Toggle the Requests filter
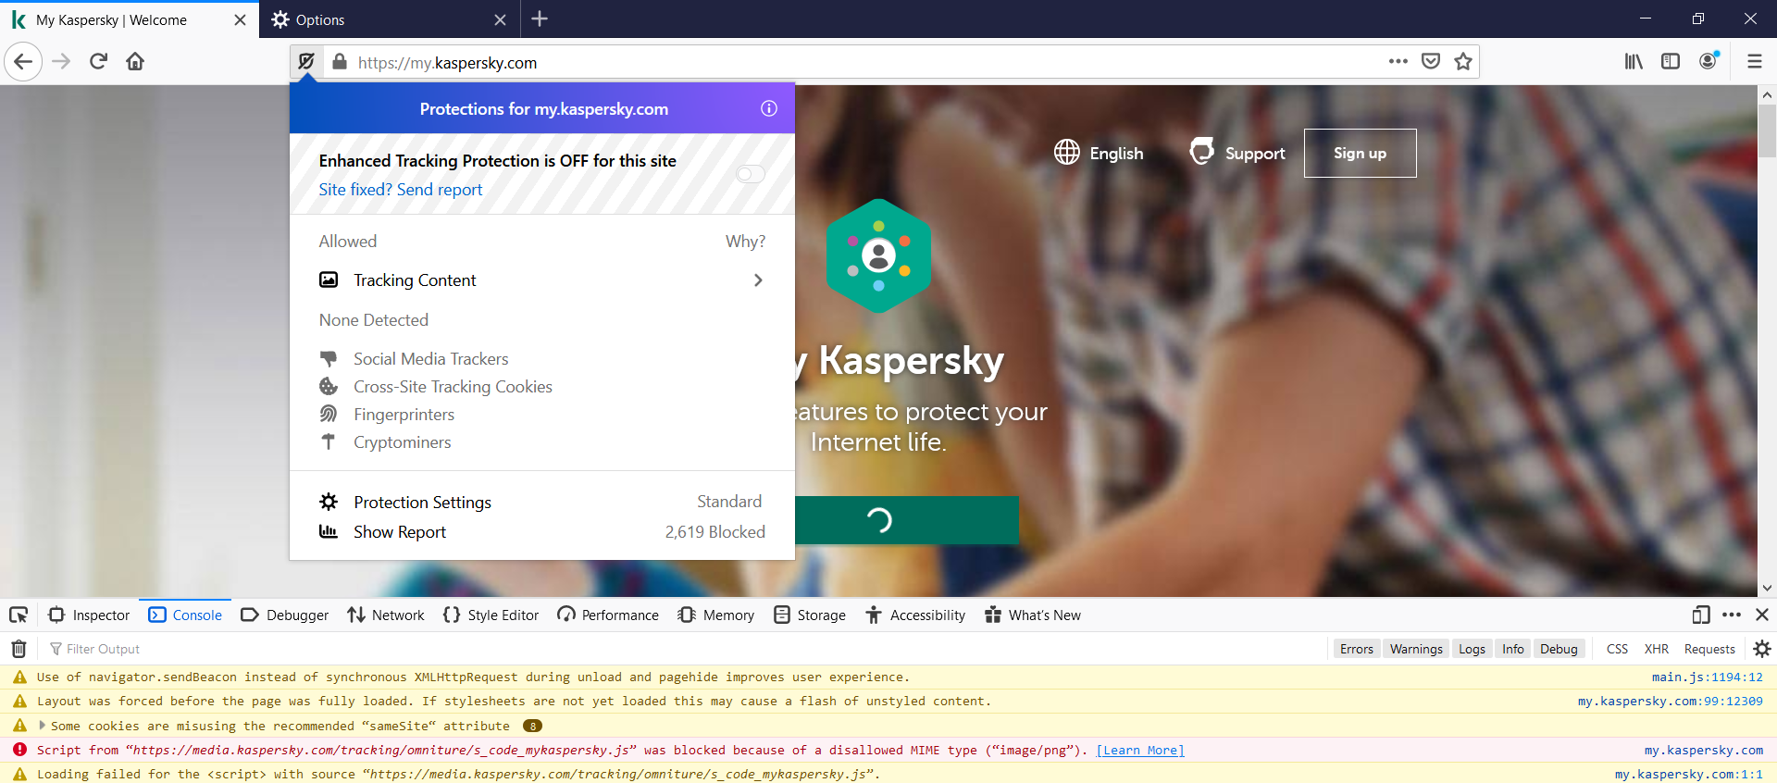This screenshot has height=783, width=1777. [x=1709, y=649]
